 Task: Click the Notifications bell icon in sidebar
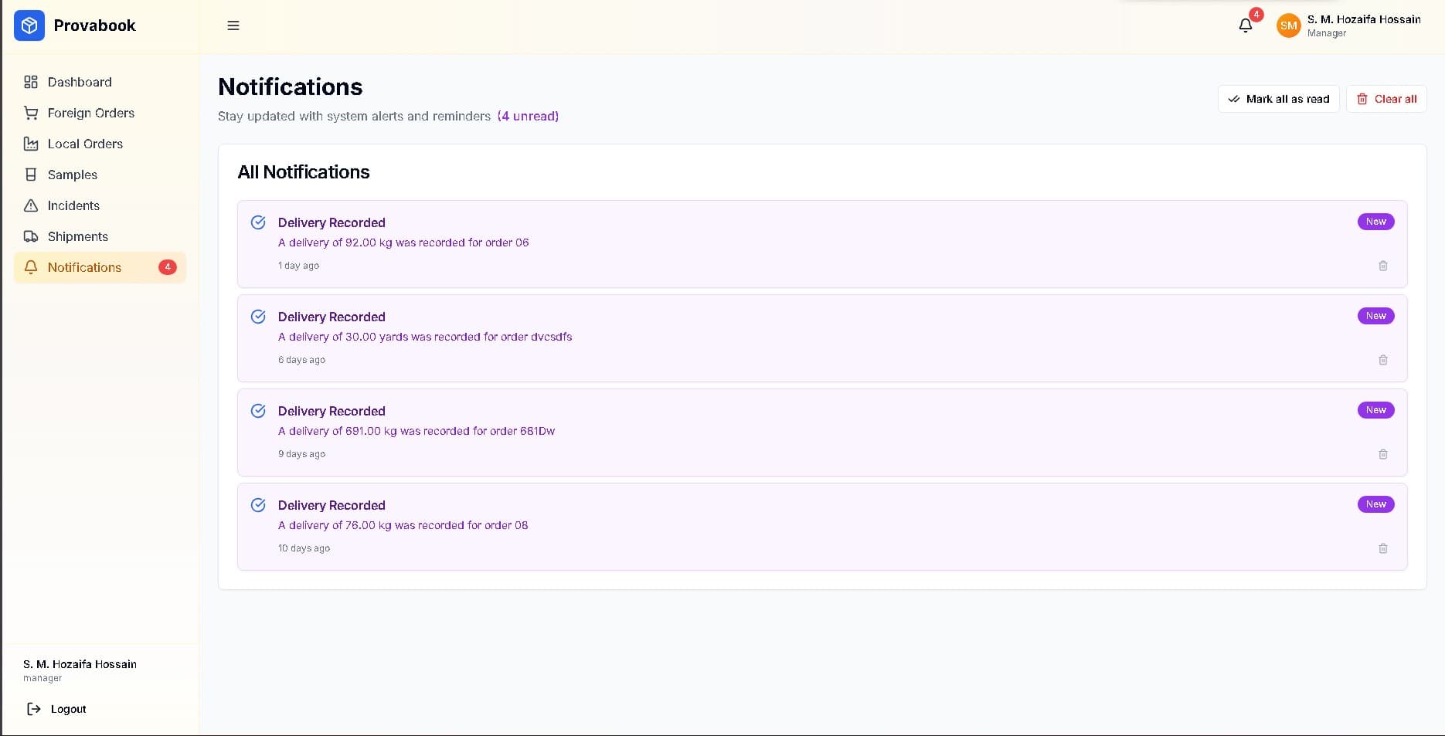click(x=31, y=267)
